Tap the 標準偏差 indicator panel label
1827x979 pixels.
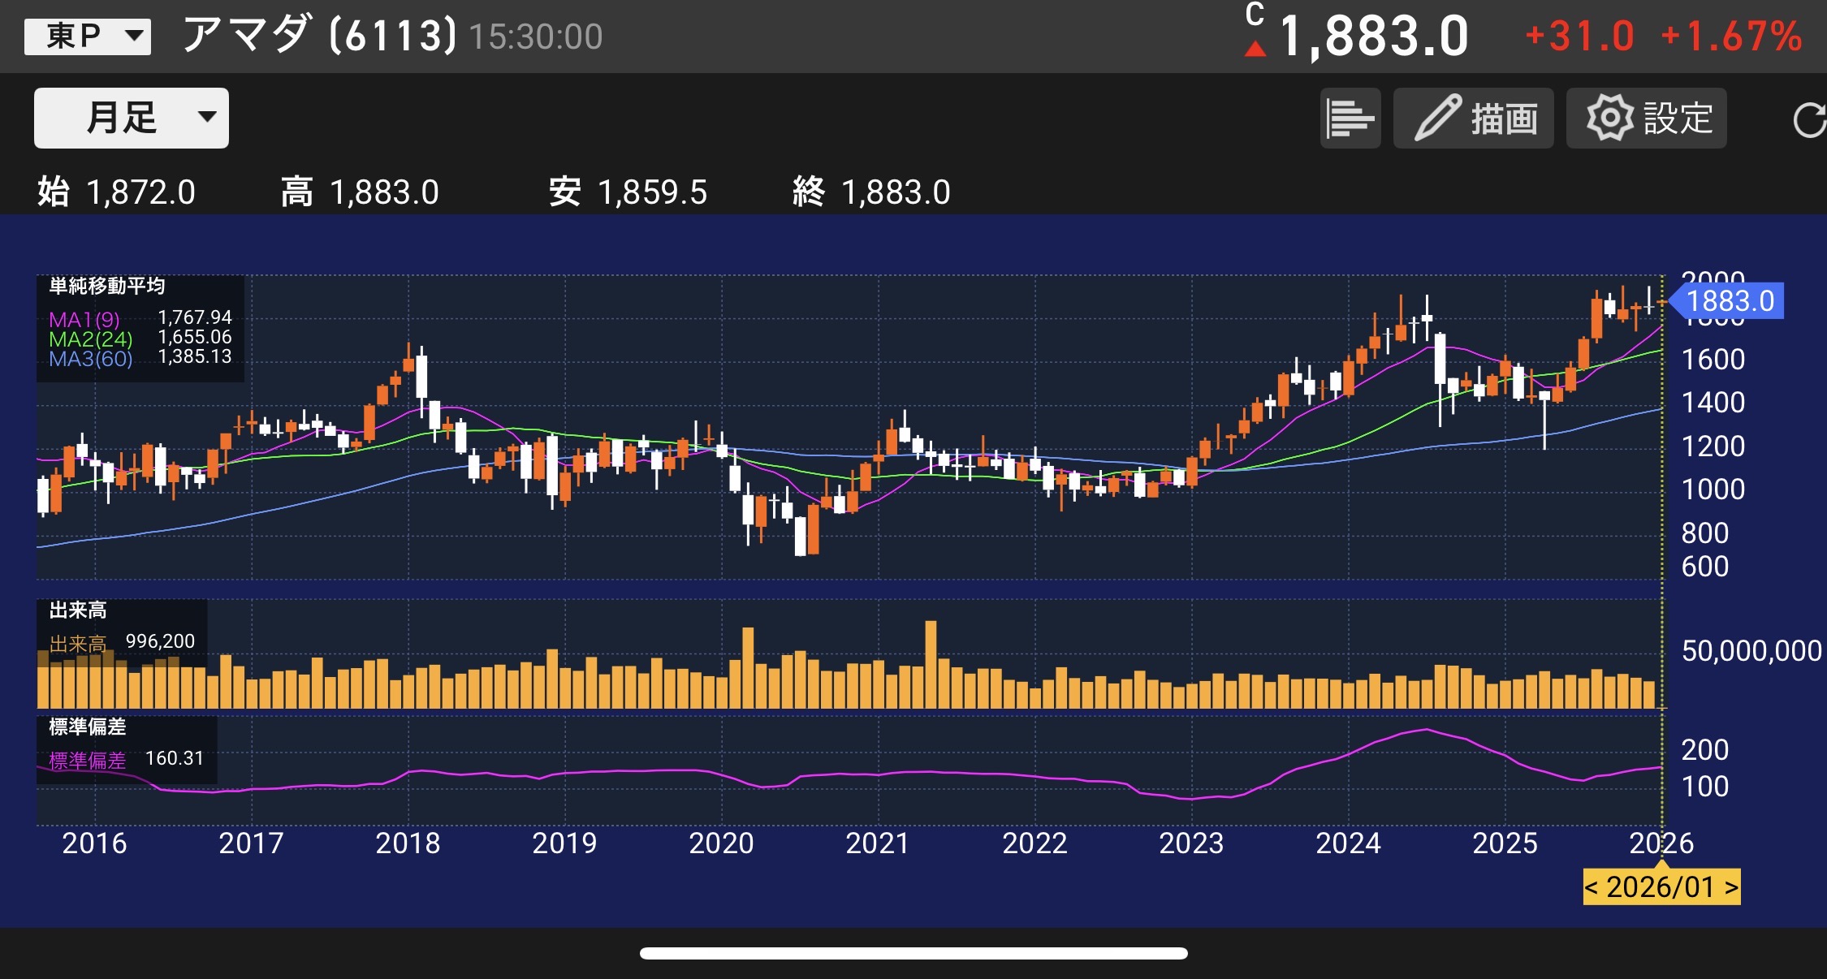[x=87, y=727]
